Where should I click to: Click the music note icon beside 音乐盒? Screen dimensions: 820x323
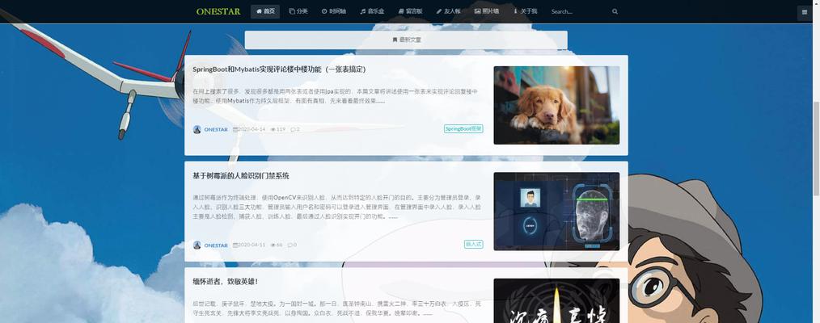pyautogui.click(x=362, y=11)
